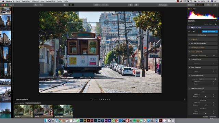Image resolution: width=219 pixels, height=123 pixels.
Task: Expand the Bildrauschen entfernen filter
Action: [203, 43]
